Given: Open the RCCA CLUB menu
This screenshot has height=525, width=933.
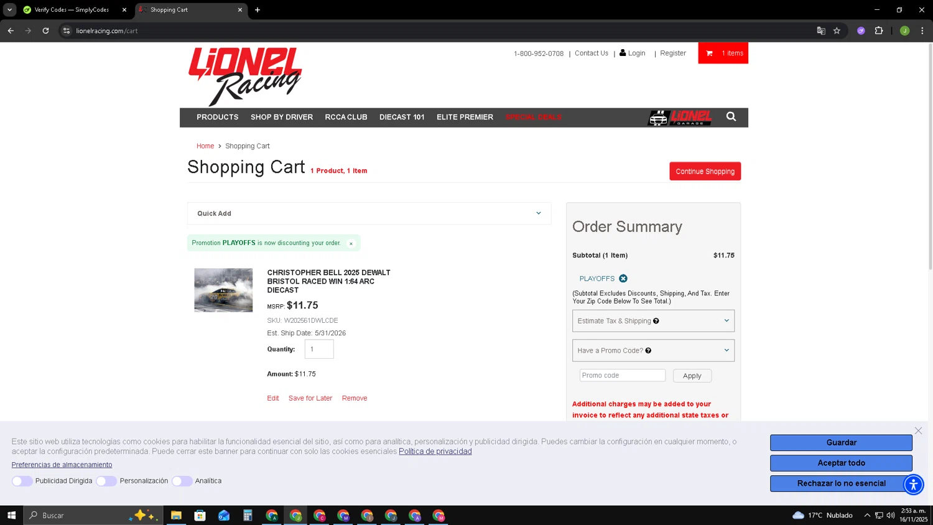Looking at the screenshot, I should tap(346, 117).
